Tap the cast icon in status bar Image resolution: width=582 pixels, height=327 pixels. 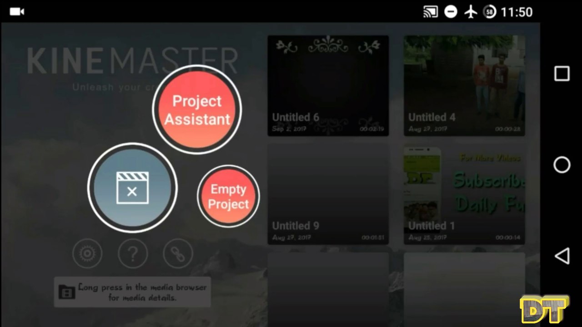click(431, 12)
